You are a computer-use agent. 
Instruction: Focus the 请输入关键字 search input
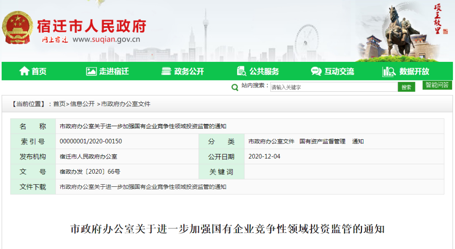pos(334,87)
